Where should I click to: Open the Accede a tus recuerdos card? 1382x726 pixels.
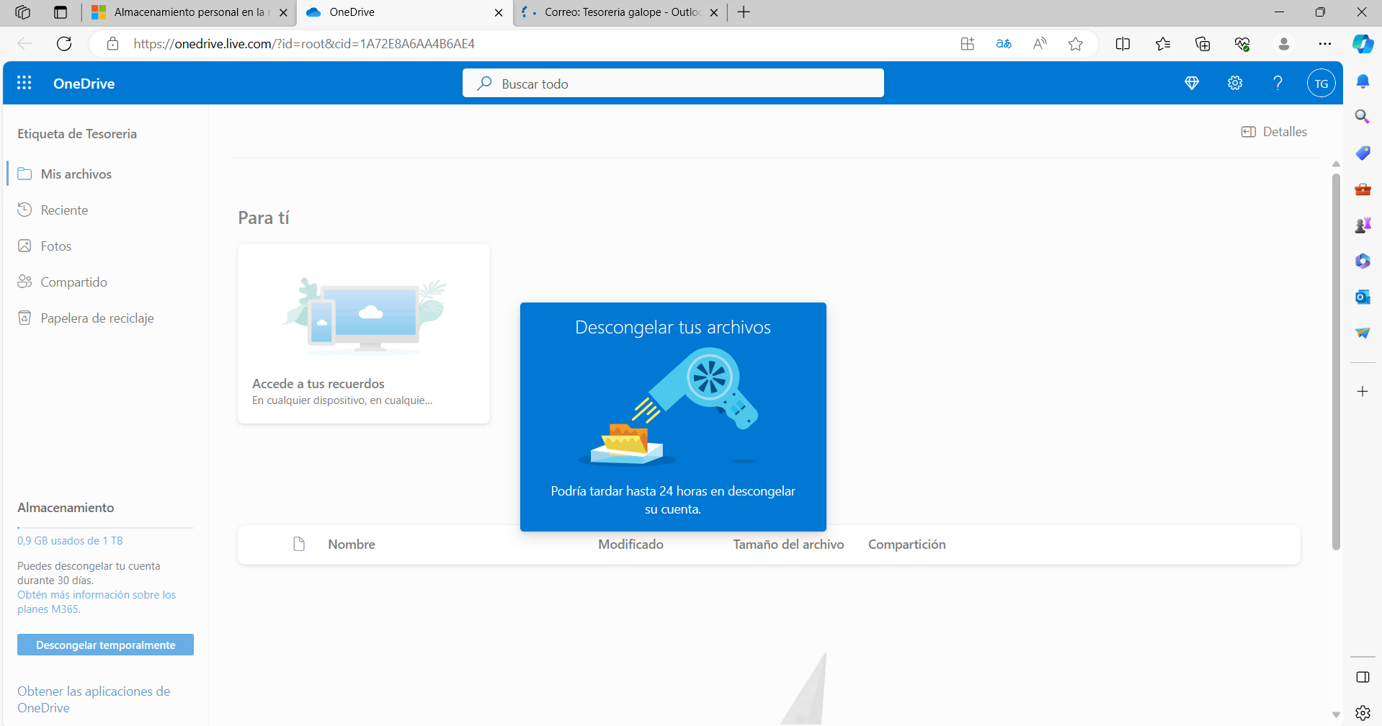(x=364, y=333)
